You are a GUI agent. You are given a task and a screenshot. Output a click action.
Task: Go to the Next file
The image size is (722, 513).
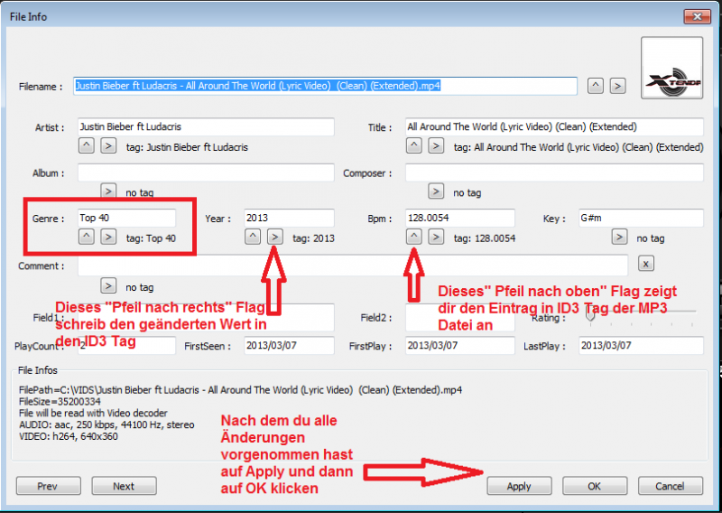click(124, 486)
